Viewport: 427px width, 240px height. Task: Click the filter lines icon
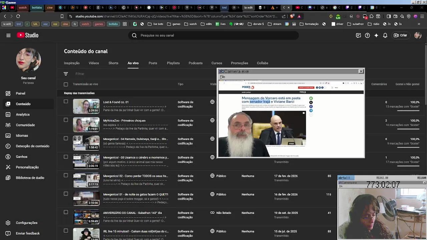click(66, 74)
